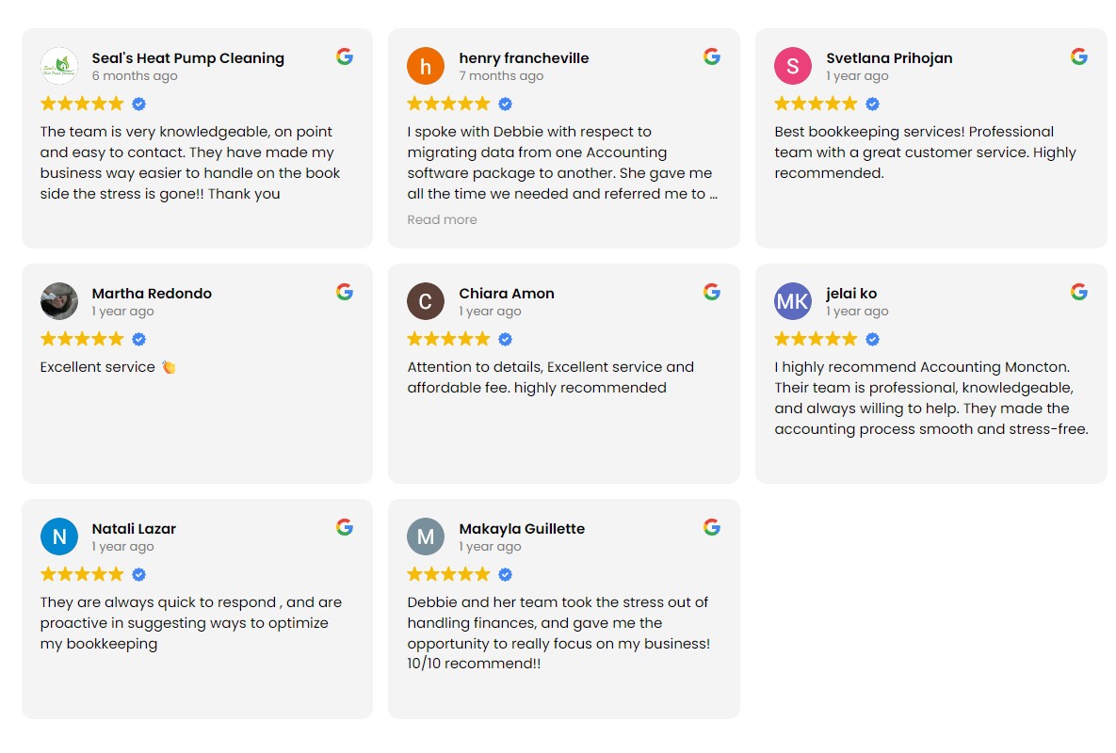Click five-star rating on Chiara Amon's review
The width and height of the screenshot is (1116, 753).
click(448, 339)
